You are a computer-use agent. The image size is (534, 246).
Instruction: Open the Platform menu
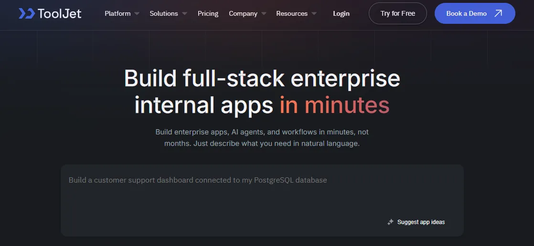point(117,14)
